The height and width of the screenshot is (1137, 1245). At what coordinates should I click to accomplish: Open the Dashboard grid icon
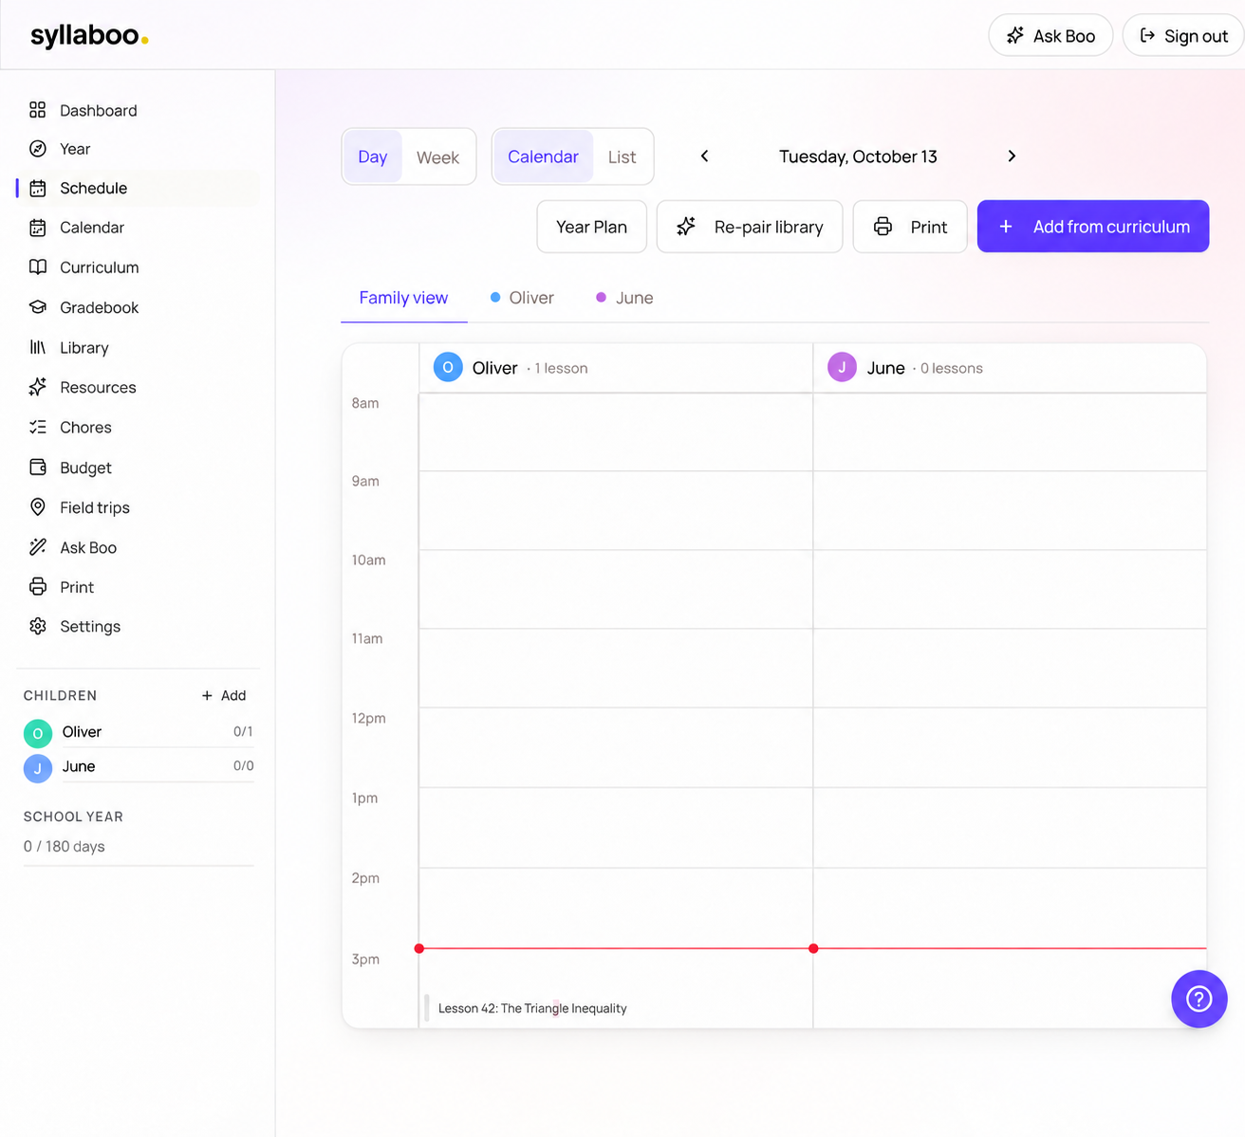38,110
